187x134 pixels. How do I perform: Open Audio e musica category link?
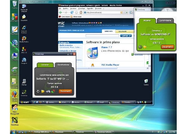point(66,45)
